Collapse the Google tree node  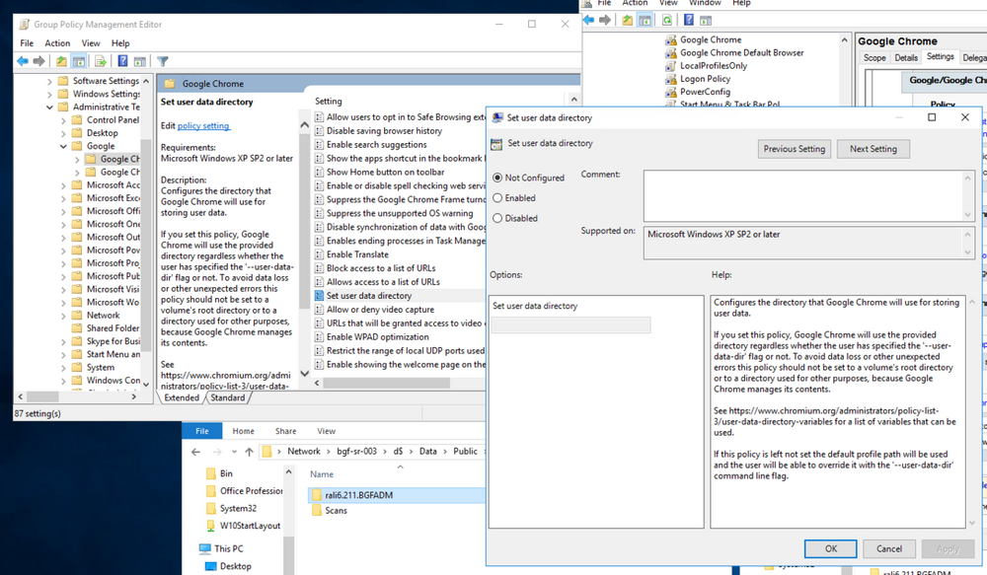(x=63, y=146)
